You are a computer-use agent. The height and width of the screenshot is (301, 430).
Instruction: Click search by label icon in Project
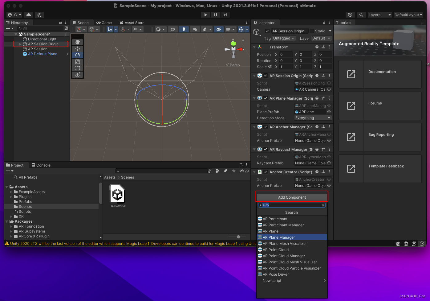click(225, 171)
